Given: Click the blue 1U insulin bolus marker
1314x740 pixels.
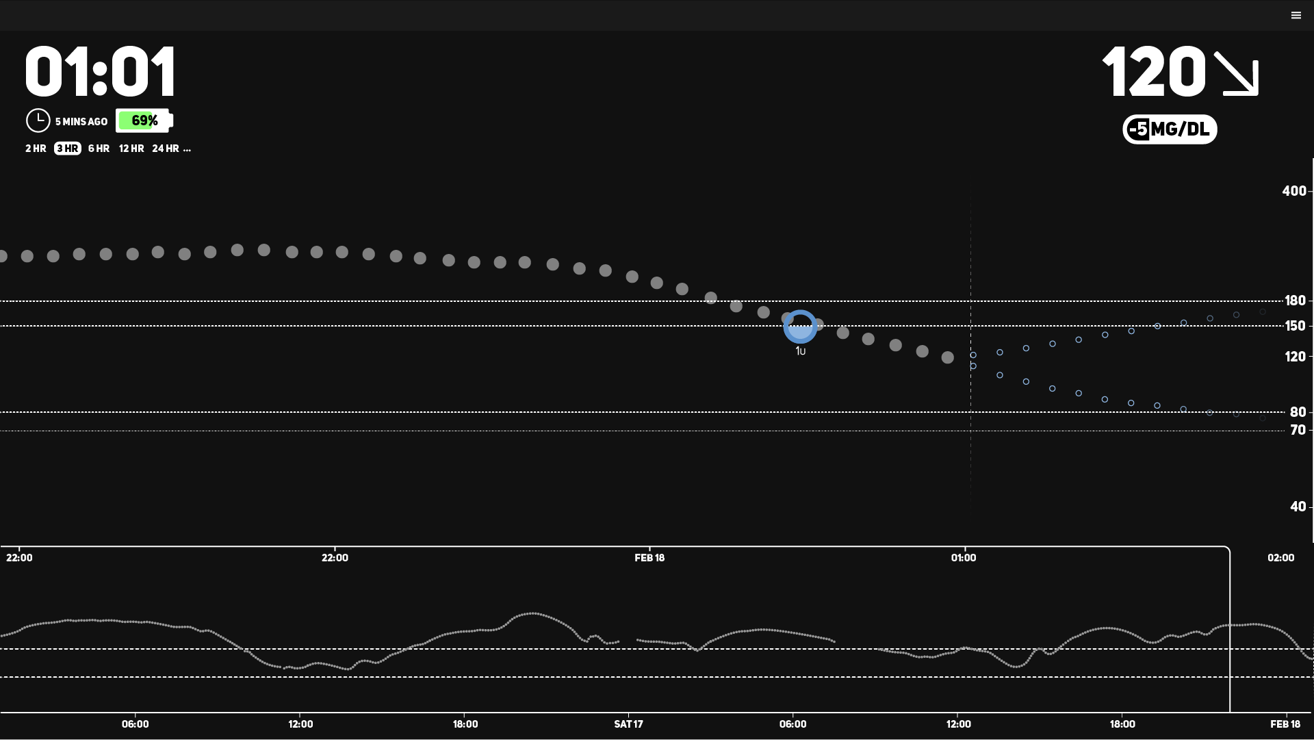Looking at the screenshot, I should (x=800, y=327).
